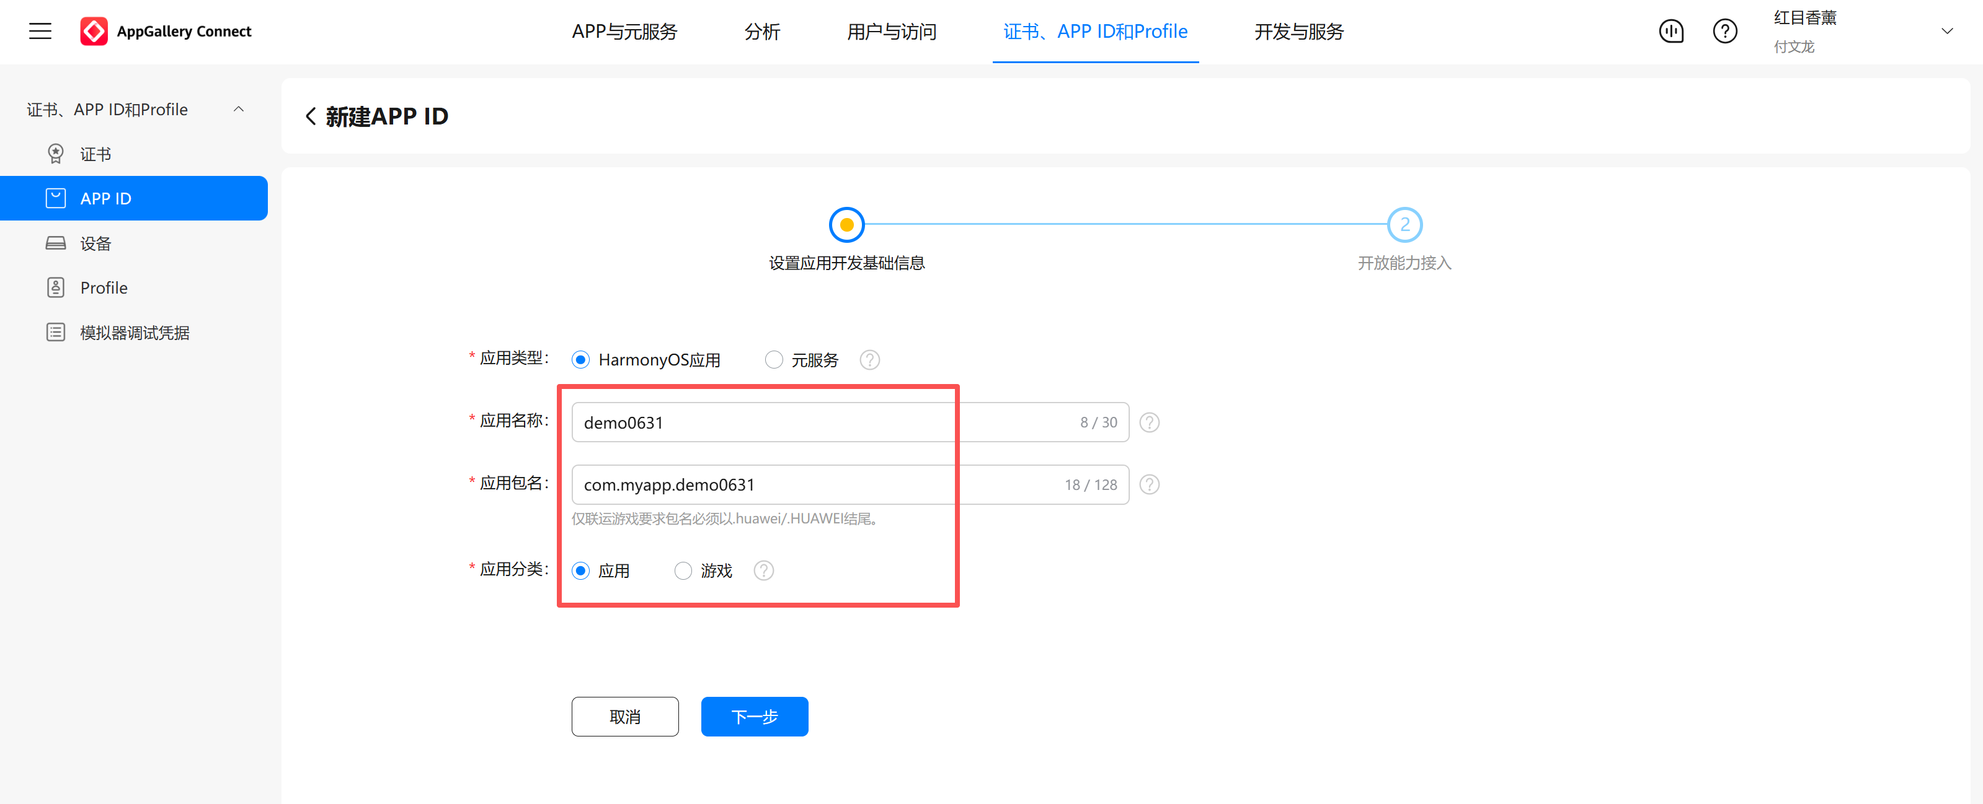The image size is (1983, 804).
Task: Focus the 应用名称 input with demo0631
Action: [x=850, y=422]
